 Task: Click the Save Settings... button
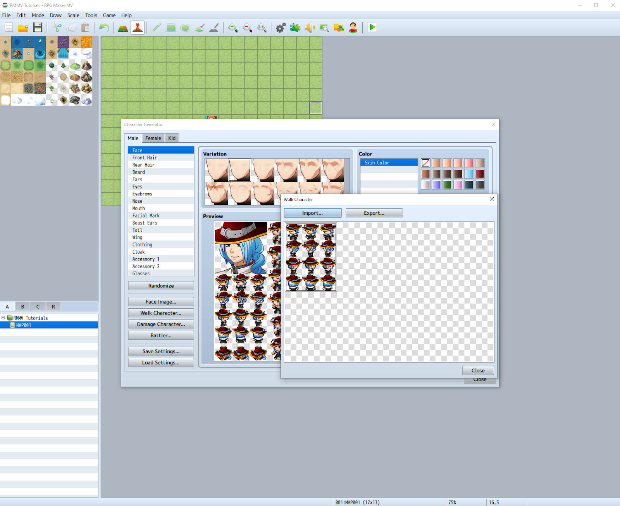click(161, 351)
